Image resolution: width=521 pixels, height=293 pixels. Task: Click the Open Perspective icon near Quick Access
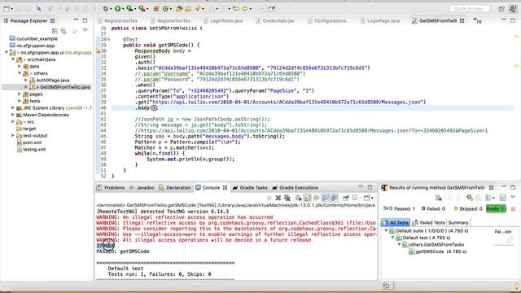click(501, 9)
